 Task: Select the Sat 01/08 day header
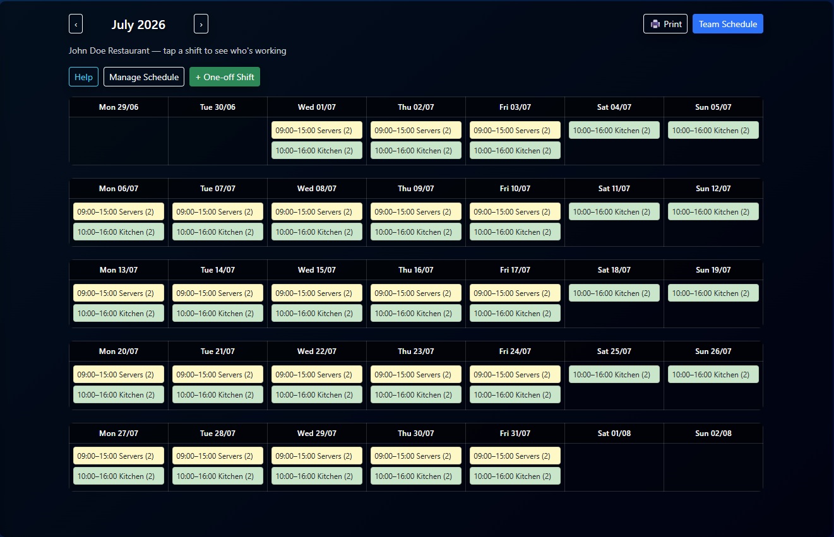tap(614, 434)
